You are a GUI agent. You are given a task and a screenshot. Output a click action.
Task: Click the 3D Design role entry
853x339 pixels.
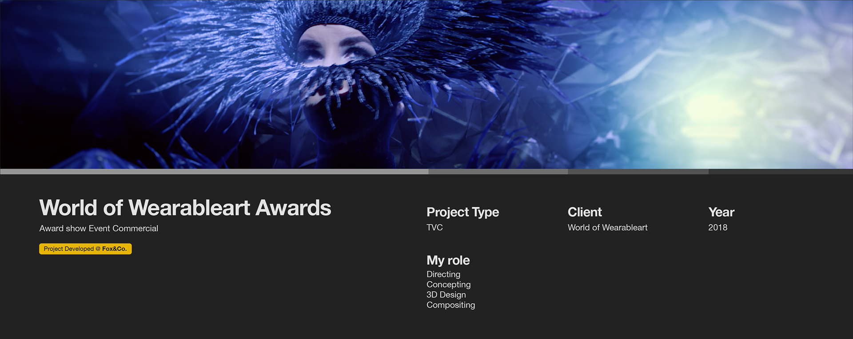click(x=446, y=295)
